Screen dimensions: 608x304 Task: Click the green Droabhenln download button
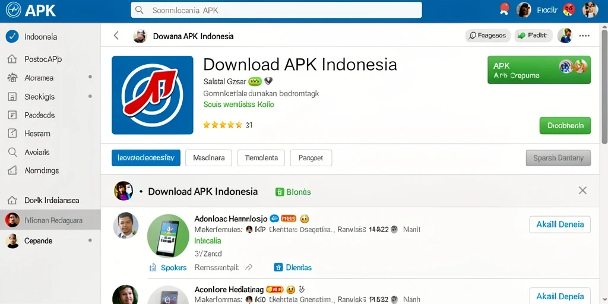(565, 126)
